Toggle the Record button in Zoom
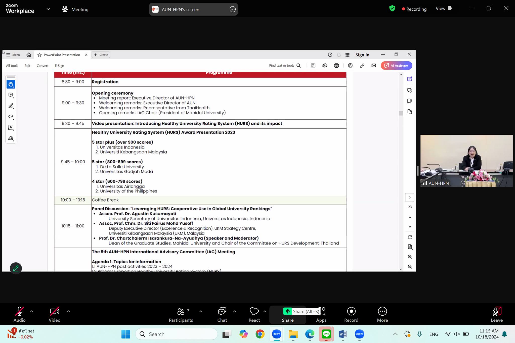 click(x=351, y=314)
